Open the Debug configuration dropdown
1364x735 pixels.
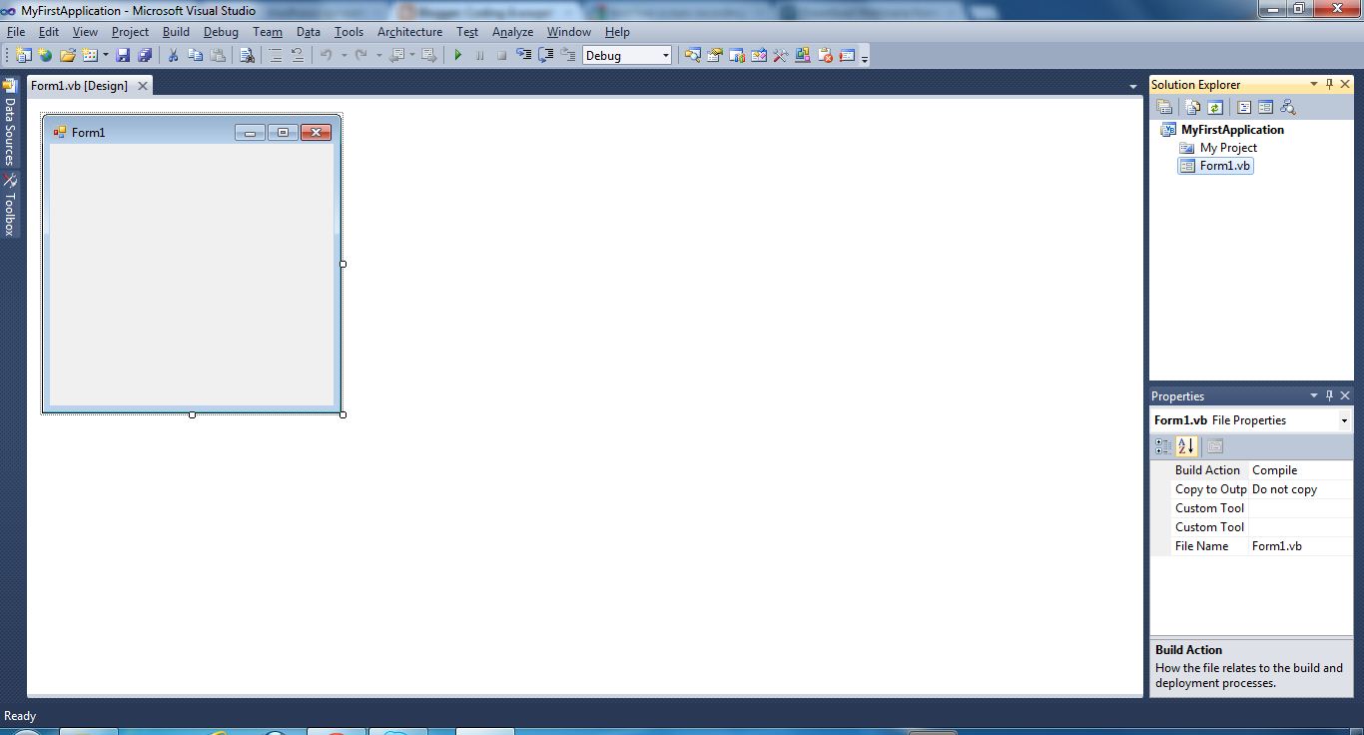point(667,55)
